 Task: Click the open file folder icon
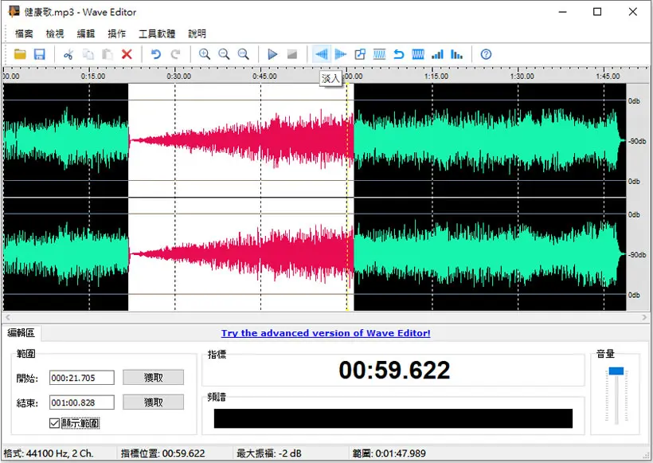[x=20, y=54]
